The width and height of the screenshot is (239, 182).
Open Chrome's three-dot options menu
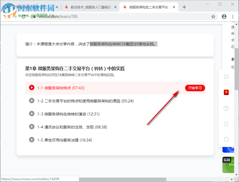233,16
